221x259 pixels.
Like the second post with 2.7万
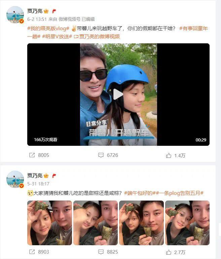[x=169, y=252]
